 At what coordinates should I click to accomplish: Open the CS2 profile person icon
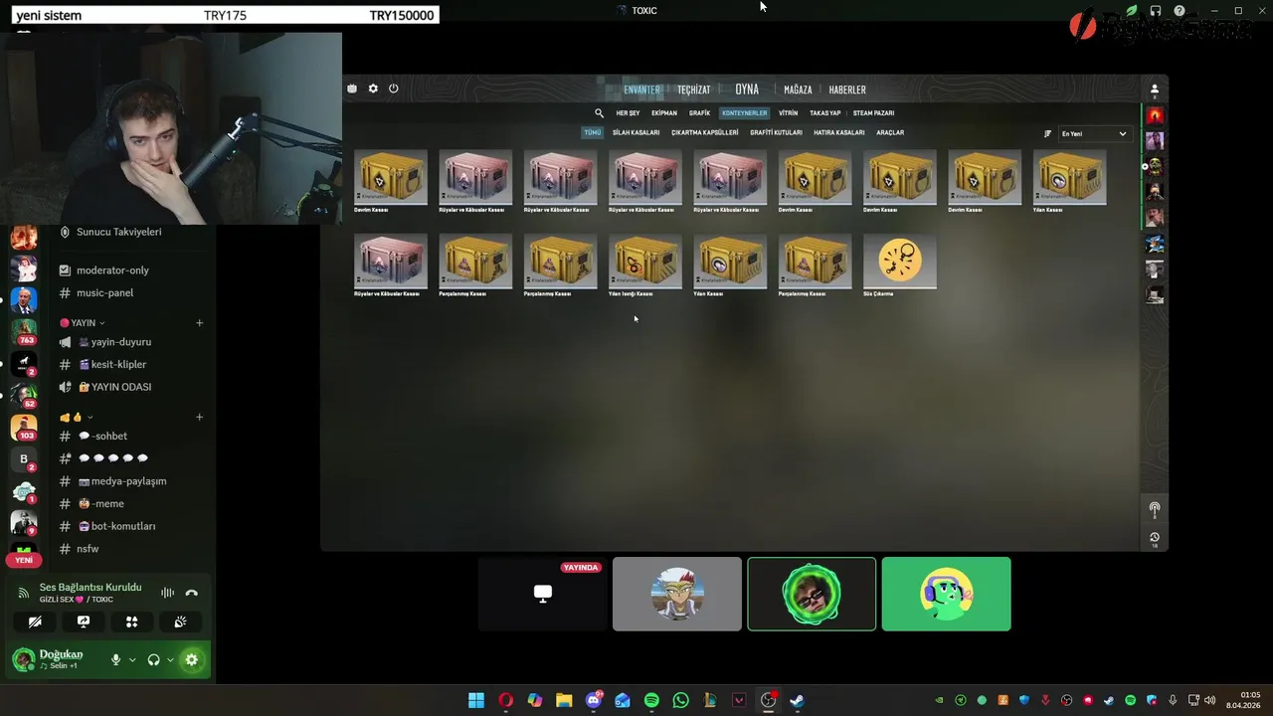1155,89
